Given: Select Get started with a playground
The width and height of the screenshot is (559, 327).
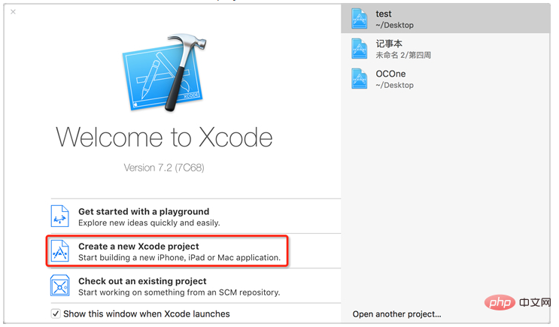Looking at the screenshot, I should pyautogui.click(x=144, y=212).
